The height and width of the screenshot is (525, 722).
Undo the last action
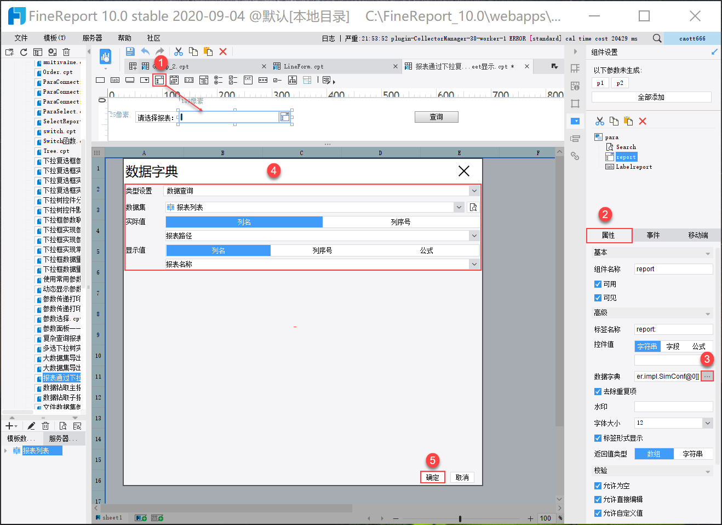click(x=145, y=52)
